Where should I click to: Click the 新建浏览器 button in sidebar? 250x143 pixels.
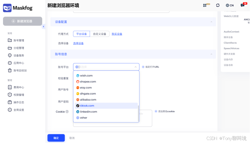[x=23, y=21]
